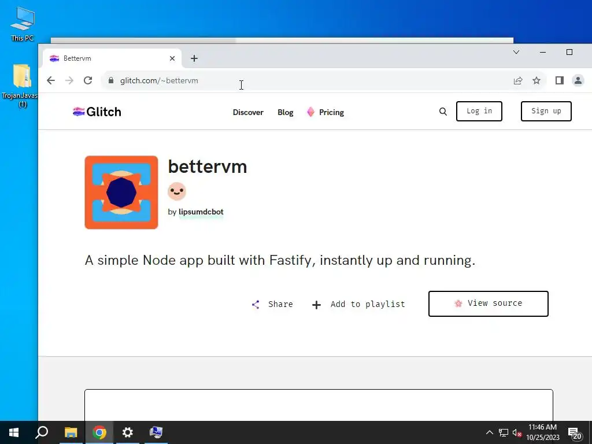This screenshot has height=444, width=592.
Task: Click the Log in button
Action: [x=479, y=111]
